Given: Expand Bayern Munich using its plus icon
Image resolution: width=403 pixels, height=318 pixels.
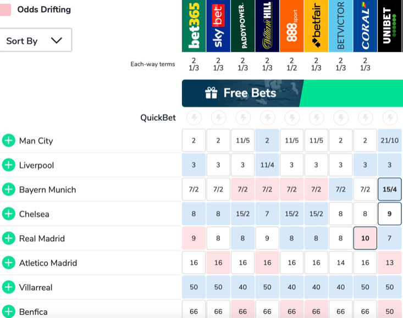Looking at the screenshot, I should 8,189.
